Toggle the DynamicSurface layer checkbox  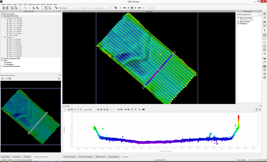[241, 20]
